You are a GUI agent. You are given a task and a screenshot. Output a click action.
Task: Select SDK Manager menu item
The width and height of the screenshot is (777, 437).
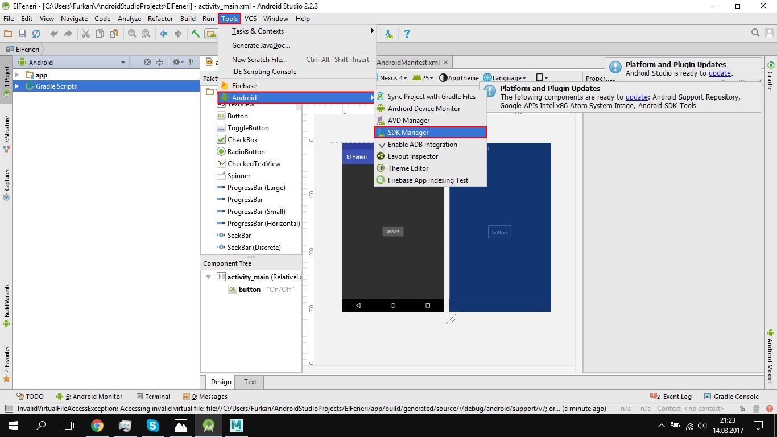pyautogui.click(x=430, y=133)
